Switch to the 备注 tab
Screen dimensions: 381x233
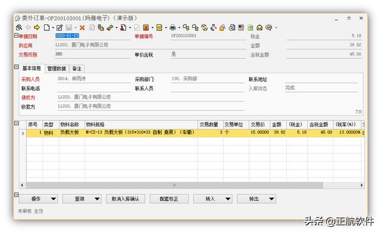[77, 69]
